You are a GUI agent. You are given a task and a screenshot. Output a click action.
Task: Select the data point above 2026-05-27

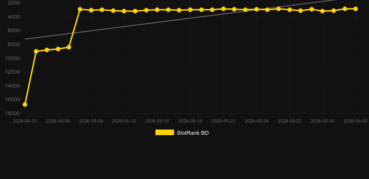click(x=290, y=10)
